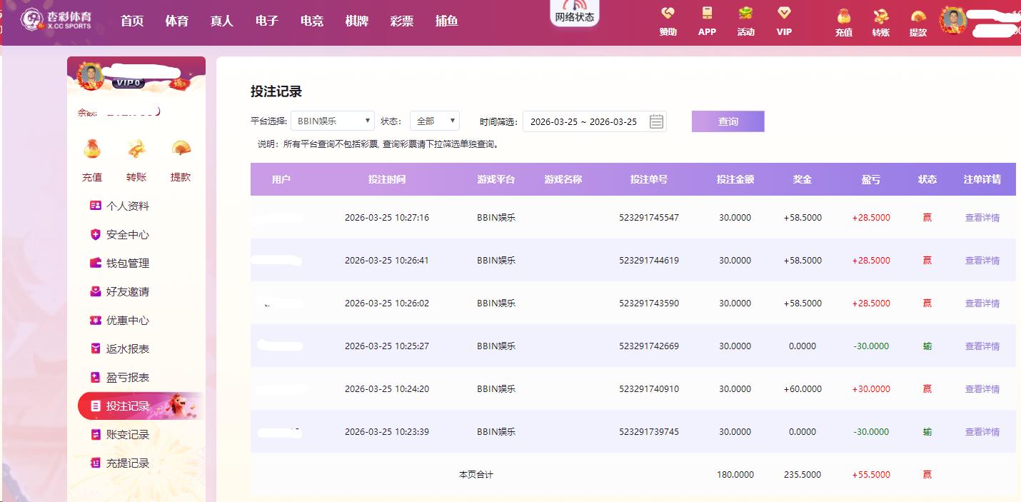Open the VIP diamond icon
The image size is (1021, 502).
pos(784,14)
